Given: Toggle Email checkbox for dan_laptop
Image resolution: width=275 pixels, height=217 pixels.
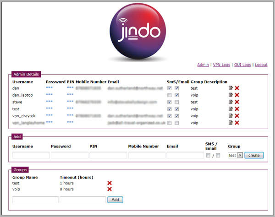Looking at the screenshot, I should (x=176, y=95).
